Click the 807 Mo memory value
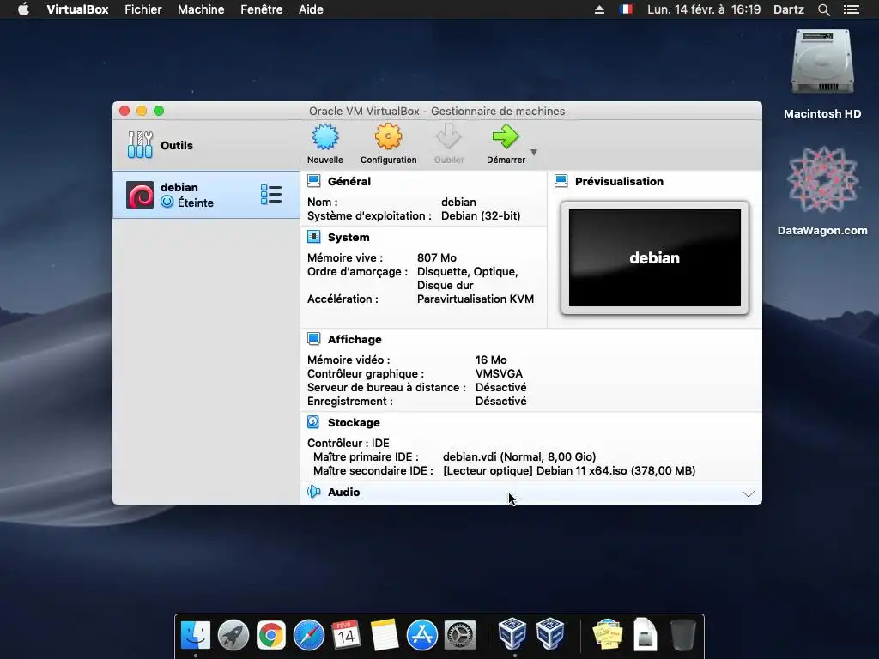The image size is (879, 659). (x=437, y=257)
